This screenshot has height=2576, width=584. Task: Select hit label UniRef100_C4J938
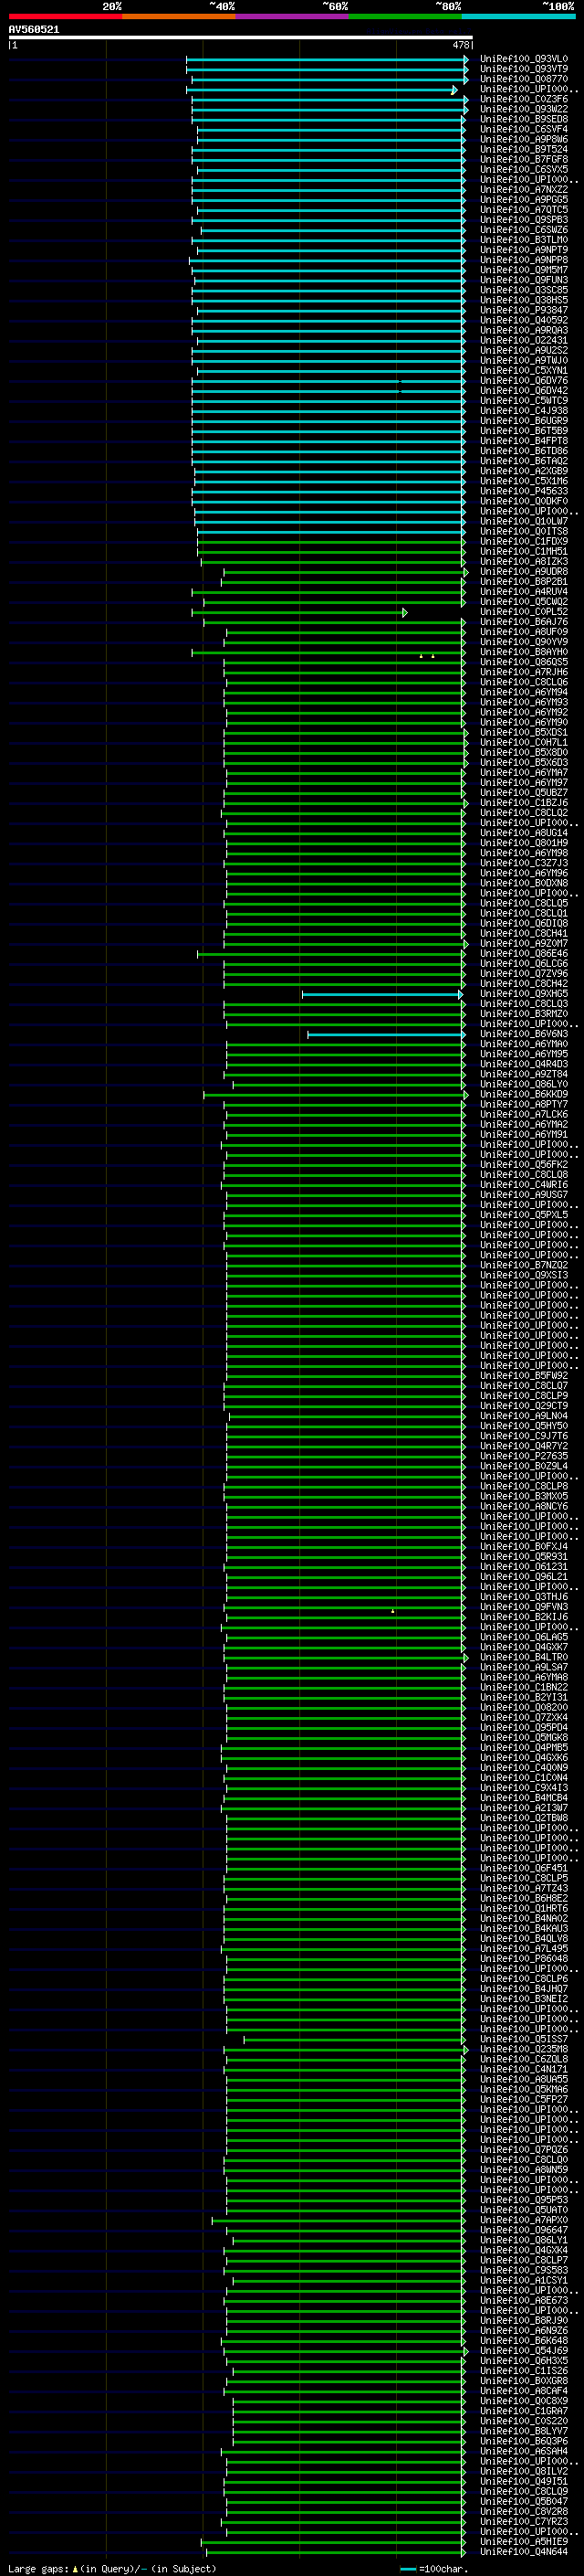click(524, 410)
